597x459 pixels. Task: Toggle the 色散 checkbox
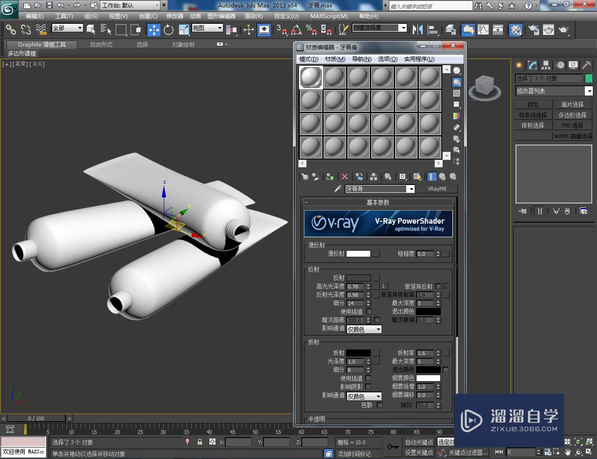(380, 405)
